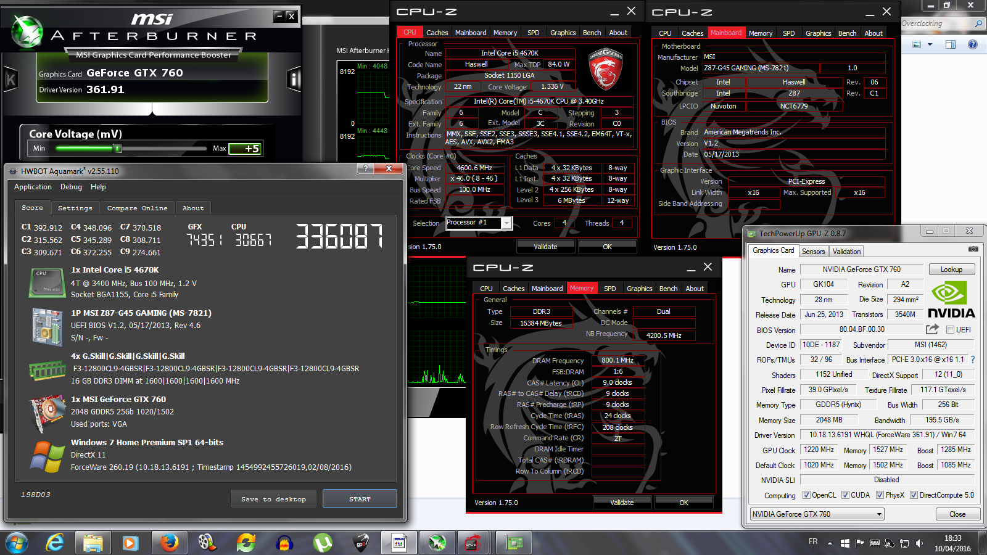The image size is (987, 555).
Task: Click the Aquamark 336087 total score
Action: [339, 236]
